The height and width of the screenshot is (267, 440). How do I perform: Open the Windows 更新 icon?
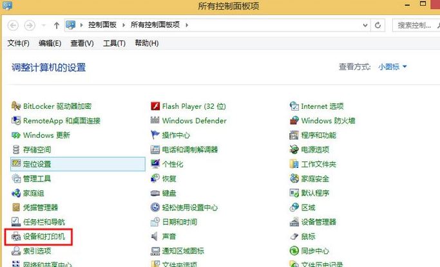(16, 135)
